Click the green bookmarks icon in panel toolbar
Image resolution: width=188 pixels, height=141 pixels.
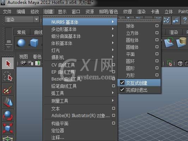coord(38,63)
